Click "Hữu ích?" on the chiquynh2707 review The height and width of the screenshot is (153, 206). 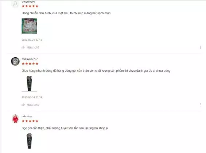[x=33, y=105]
